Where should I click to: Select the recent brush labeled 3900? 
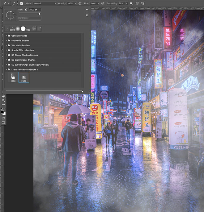click(x=12, y=29)
